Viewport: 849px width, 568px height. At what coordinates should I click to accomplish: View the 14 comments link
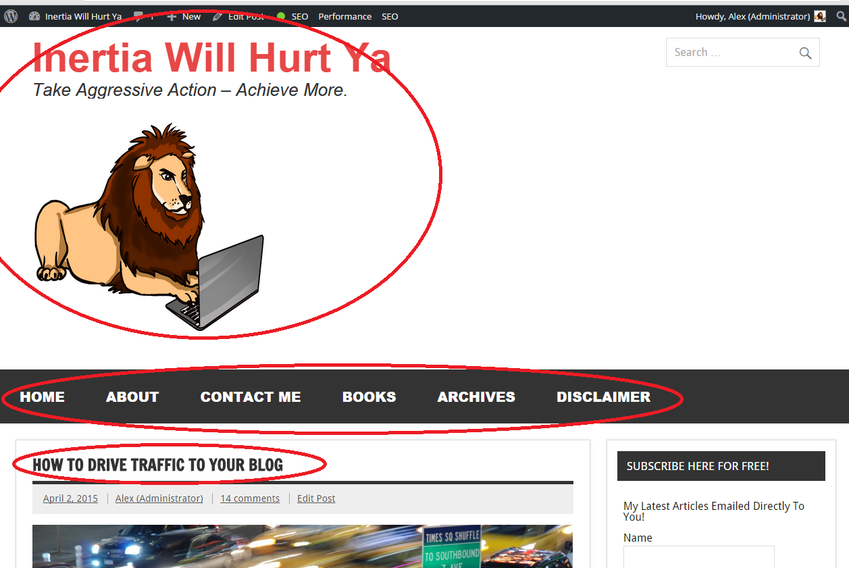250,498
